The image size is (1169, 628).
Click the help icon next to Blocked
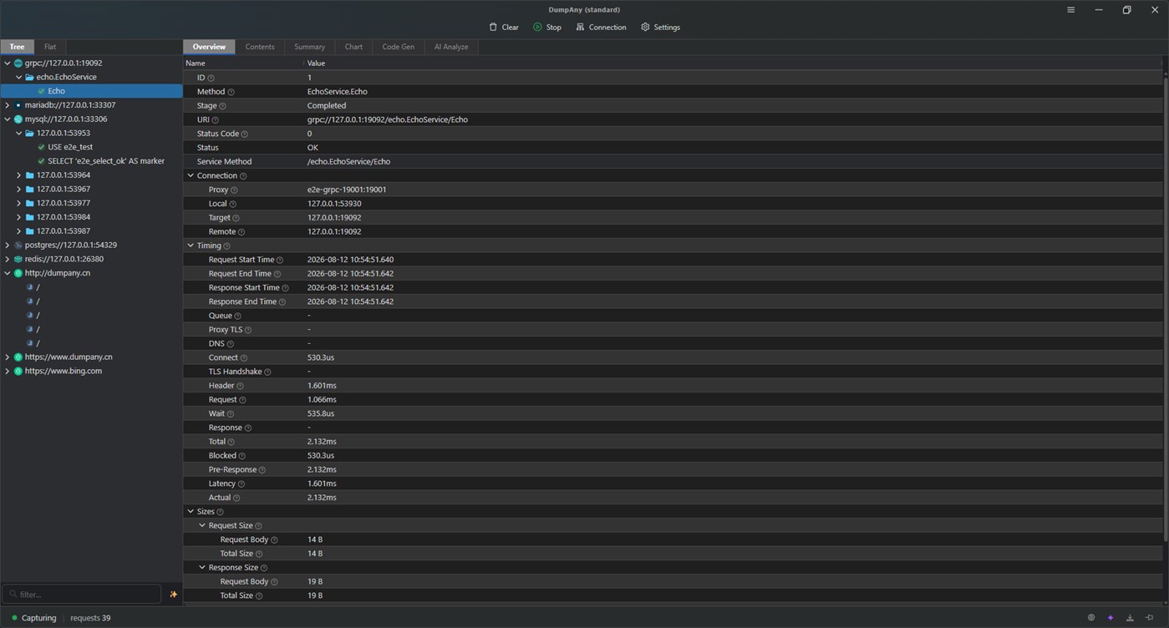[242, 456]
